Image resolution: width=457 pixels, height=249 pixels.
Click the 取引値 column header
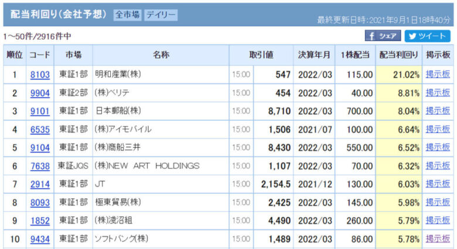pyautogui.click(x=261, y=55)
